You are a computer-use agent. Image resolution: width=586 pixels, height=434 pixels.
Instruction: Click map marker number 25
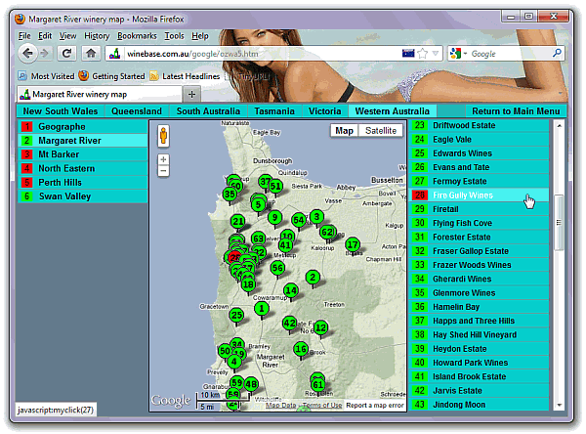click(x=236, y=315)
